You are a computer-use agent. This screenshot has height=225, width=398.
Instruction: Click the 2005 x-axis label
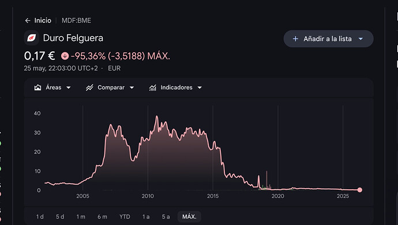pyautogui.click(x=82, y=196)
